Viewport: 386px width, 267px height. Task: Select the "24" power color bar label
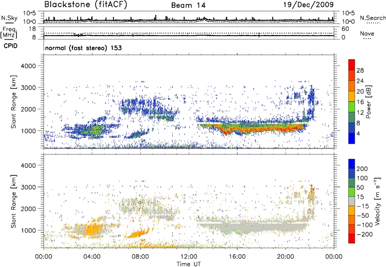click(x=360, y=81)
